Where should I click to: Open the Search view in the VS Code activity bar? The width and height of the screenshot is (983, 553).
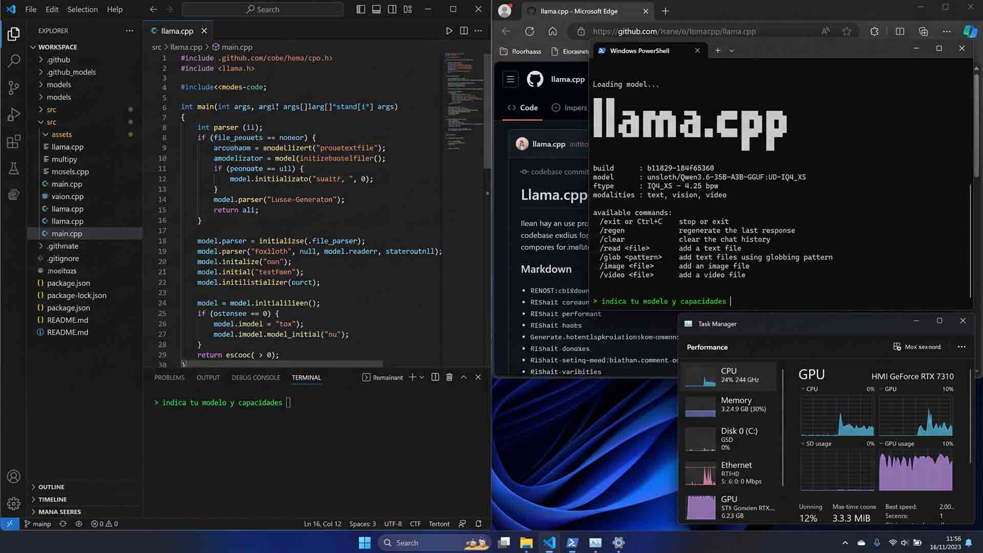tap(14, 61)
